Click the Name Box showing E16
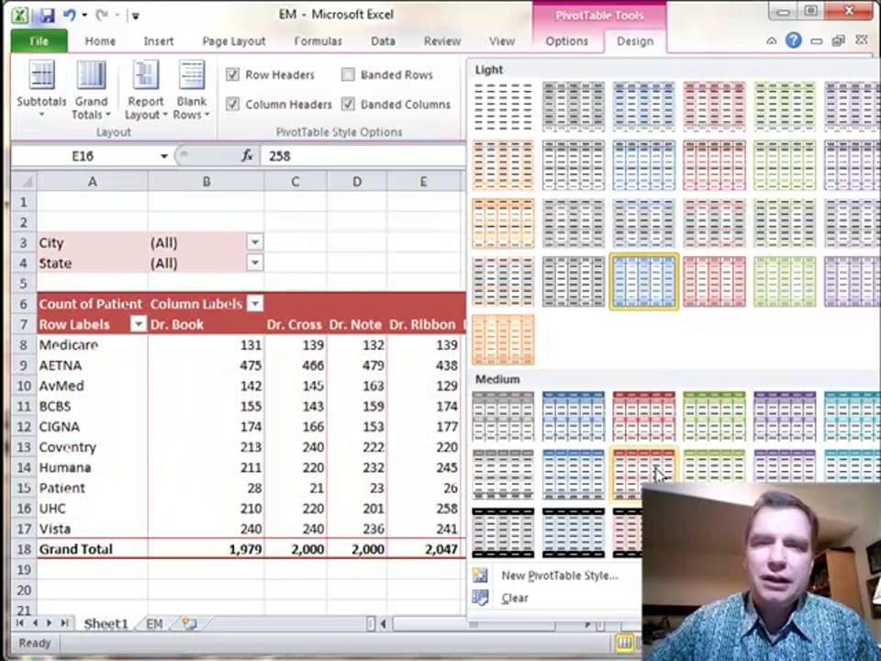Image resolution: width=881 pixels, height=661 pixels. 82,156
